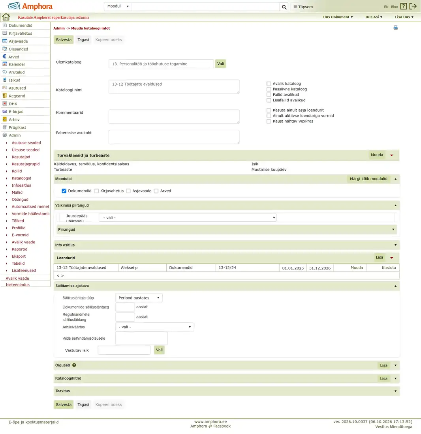Expand the Teavitus section arrow
This screenshot has width=421, height=434.
(395, 391)
